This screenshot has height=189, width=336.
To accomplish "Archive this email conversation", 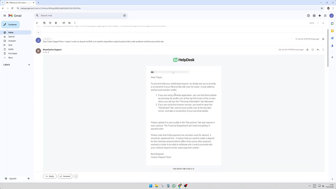I will click(x=44, y=23).
